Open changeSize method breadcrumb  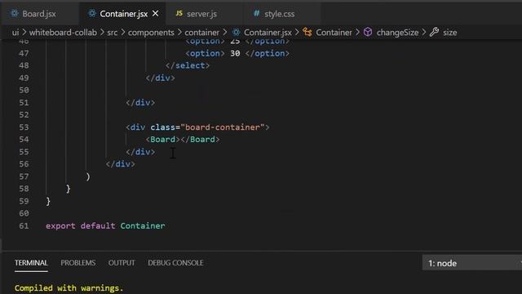click(x=397, y=33)
